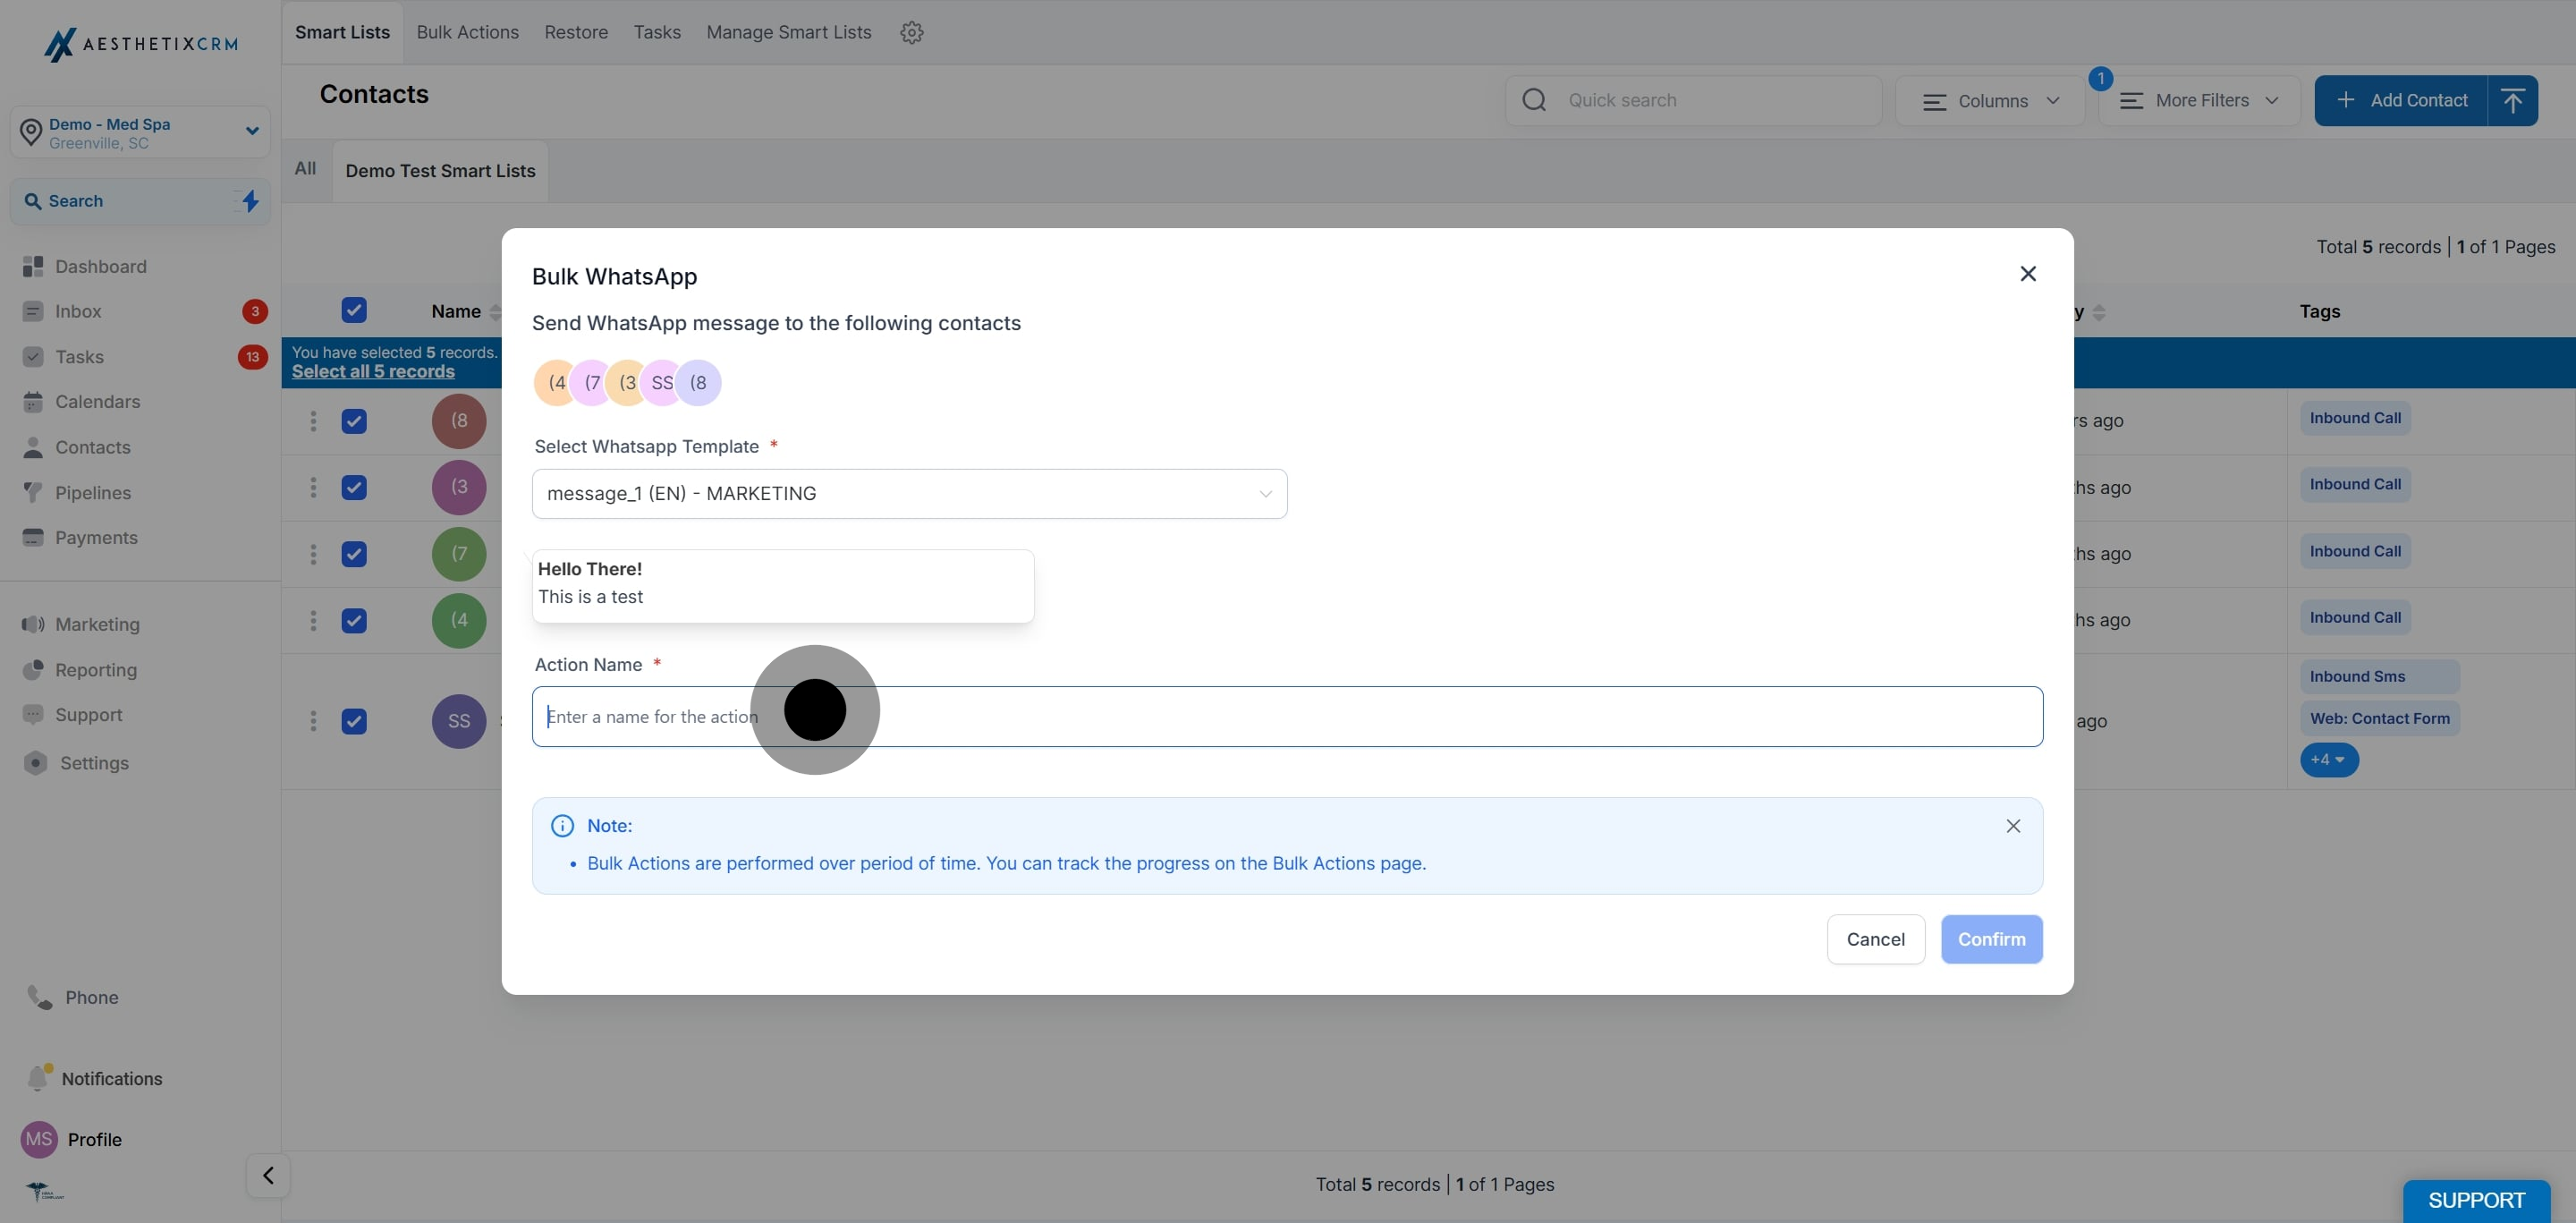Screen dimensions: 2576x1223
Task: Open Pipelines from the sidebar
Action: [x=92, y=492]
